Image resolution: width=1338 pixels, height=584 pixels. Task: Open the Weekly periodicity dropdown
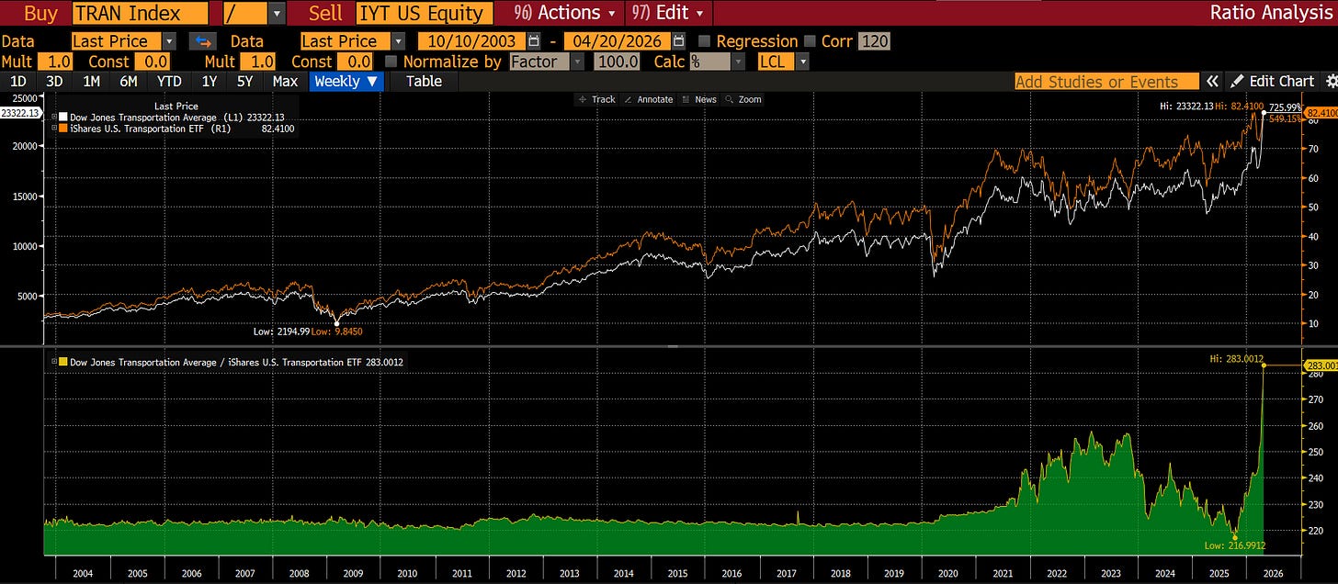pos(346,81)
